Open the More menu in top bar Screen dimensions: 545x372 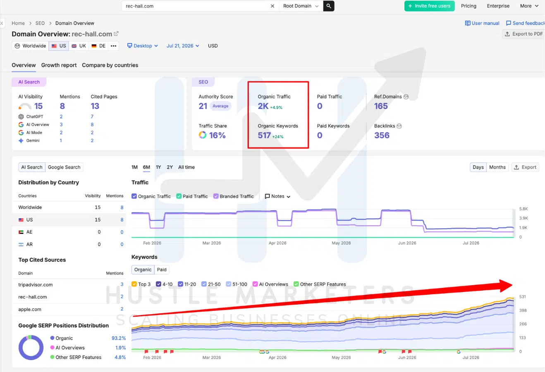click(529, 6)
